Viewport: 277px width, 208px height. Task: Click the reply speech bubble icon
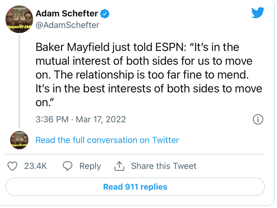pos(68,166)
